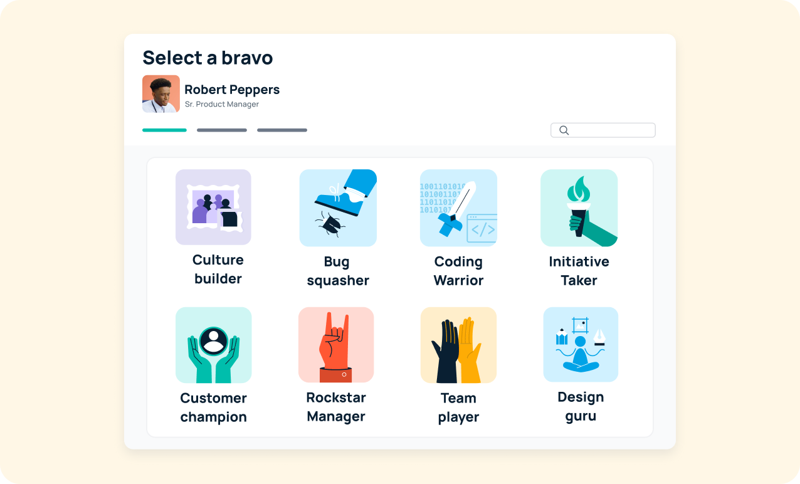800x484 pixels.
Task: Click the green completed first step indicator
Action: point(164,130)
